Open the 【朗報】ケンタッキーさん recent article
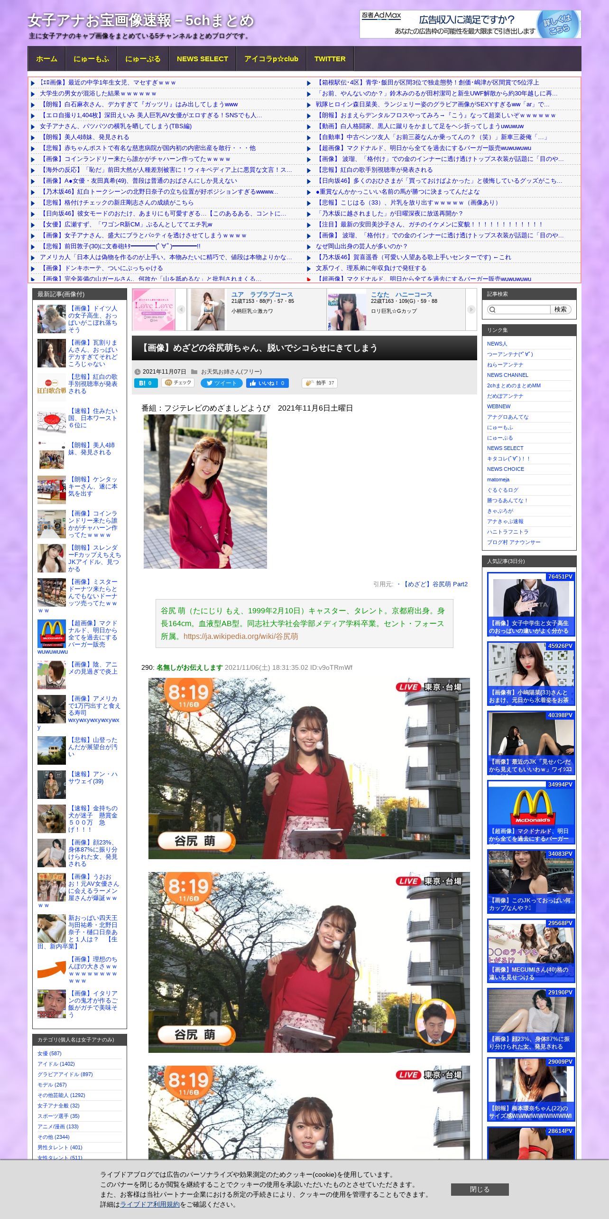Screen dimensions: 609x1219 pyautogui.click(x=93, y=487)
